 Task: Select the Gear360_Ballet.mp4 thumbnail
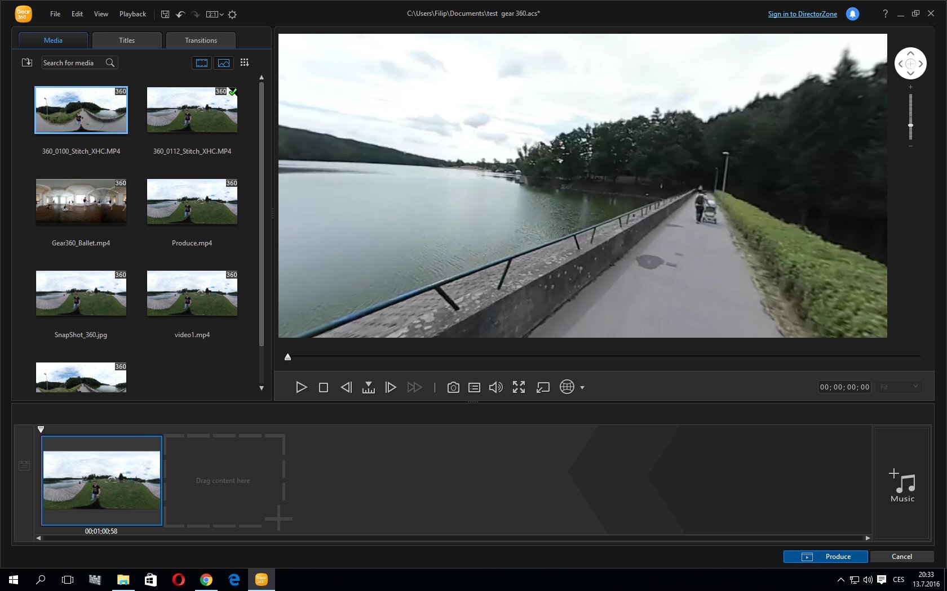81,202
